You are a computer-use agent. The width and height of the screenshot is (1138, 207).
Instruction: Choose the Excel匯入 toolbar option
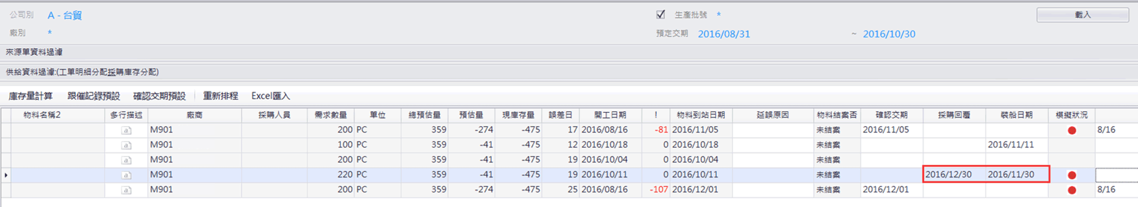pos(271,96)
